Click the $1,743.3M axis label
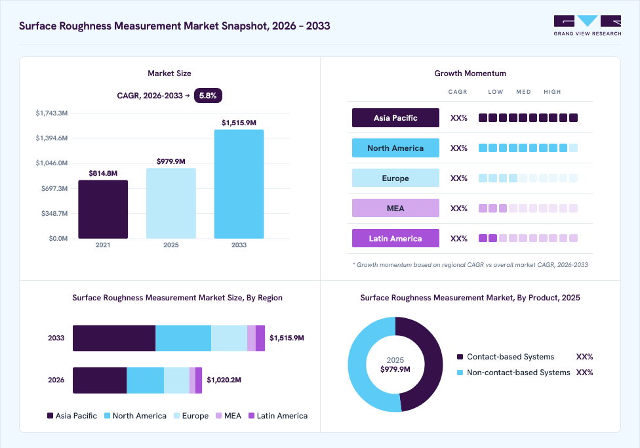This screenshot has width=640, height=448. 51,113
